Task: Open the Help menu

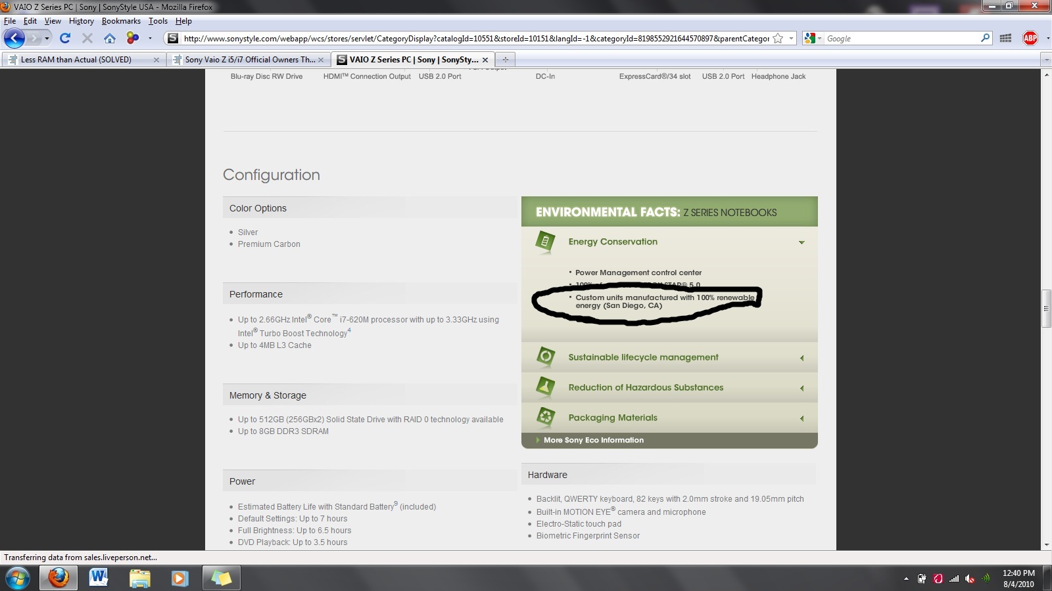Action: pos(183,21)
